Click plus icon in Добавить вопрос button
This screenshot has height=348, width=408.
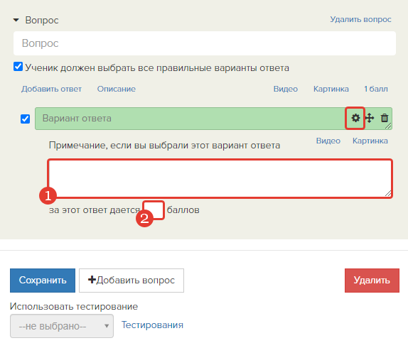pyautogui.click(x=92, y=280)
